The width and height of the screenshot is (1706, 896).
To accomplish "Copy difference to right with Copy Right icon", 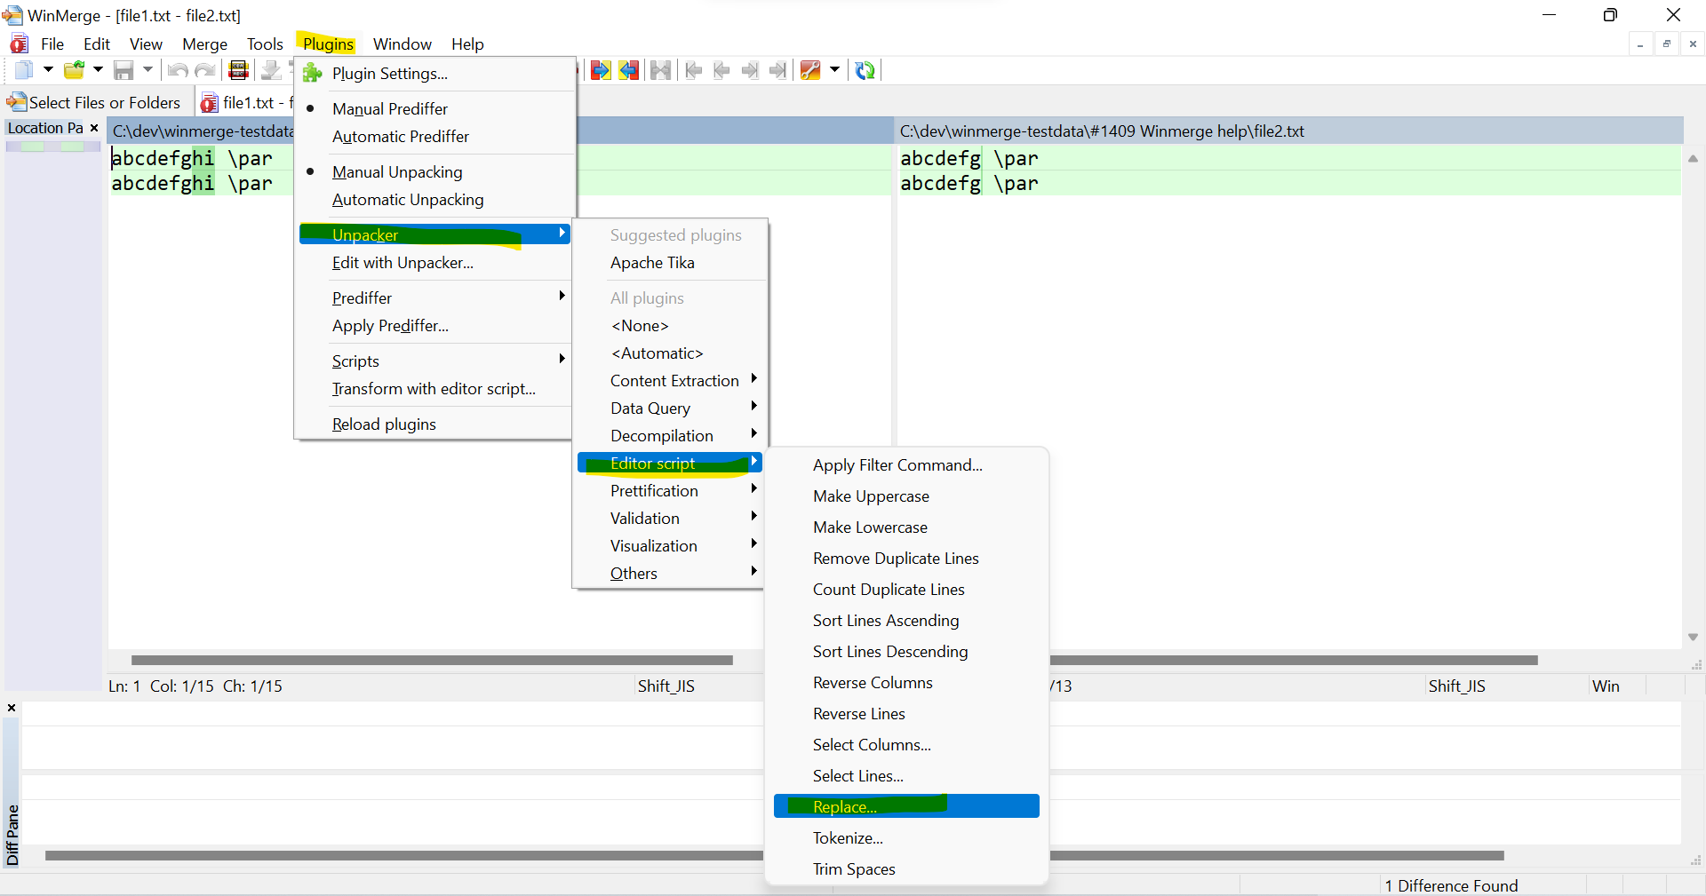I will [601, 70].
